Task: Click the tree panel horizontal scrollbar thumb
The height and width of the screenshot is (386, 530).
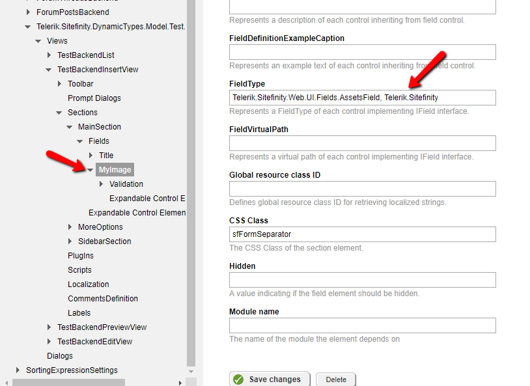Action: pos(68,383)
